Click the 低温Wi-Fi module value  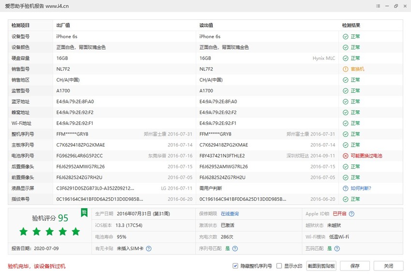[x=339, y=237]
